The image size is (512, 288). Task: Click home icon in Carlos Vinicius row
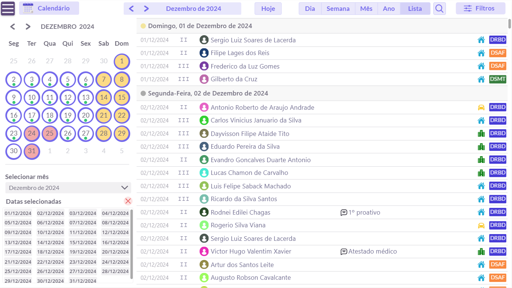[x=481, y=121]
